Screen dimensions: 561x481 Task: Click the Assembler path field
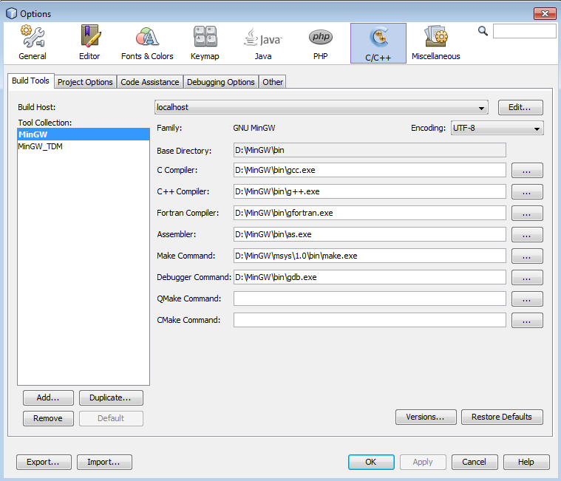pyautogui.click(x=370, y=234)
